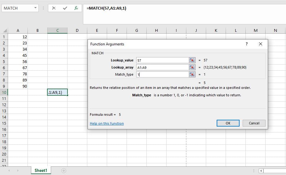Select column B header
Screen dimensions: 286x175
[37, 30]
